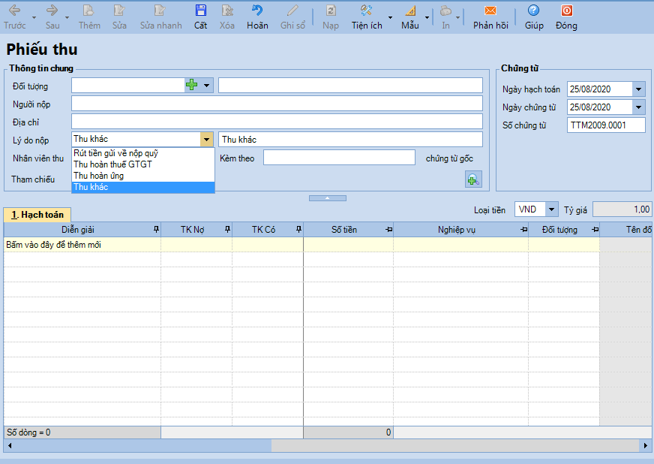Click the Mẫu template icon
Image resolution: width=654 pixels, height=464 pixels.
point(409,11)
